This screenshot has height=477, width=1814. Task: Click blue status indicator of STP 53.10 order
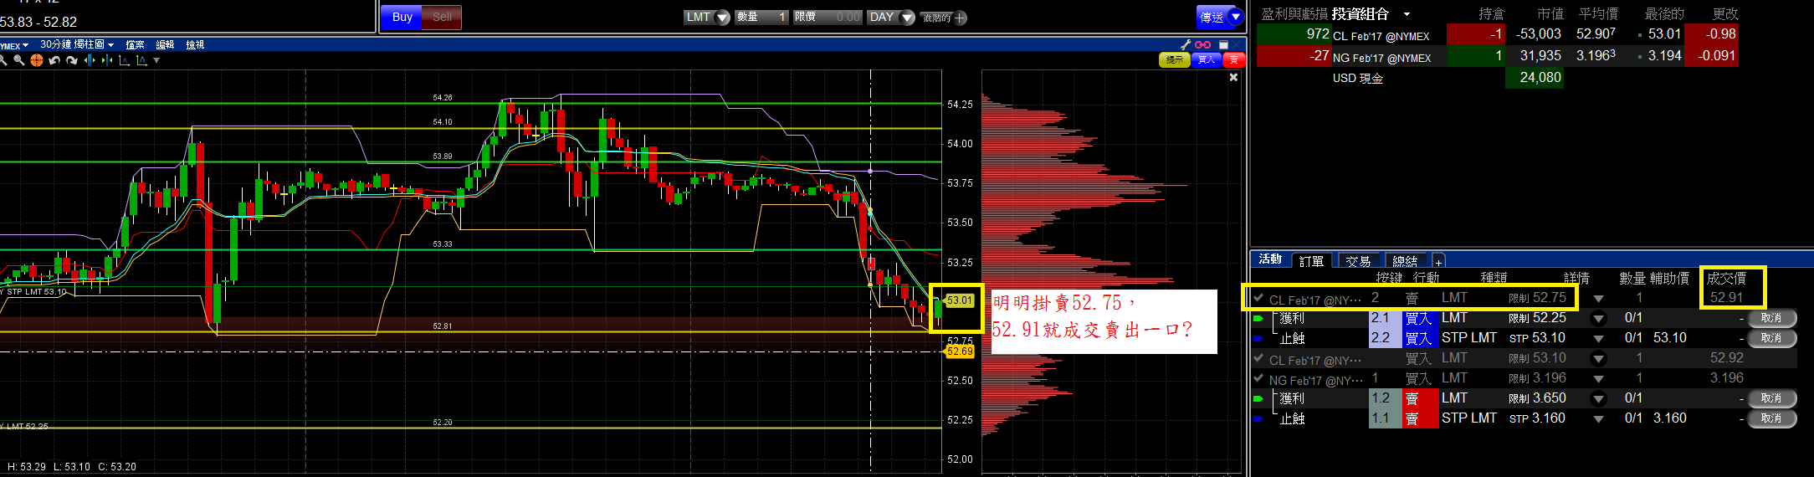click(x=1258, y=339)
